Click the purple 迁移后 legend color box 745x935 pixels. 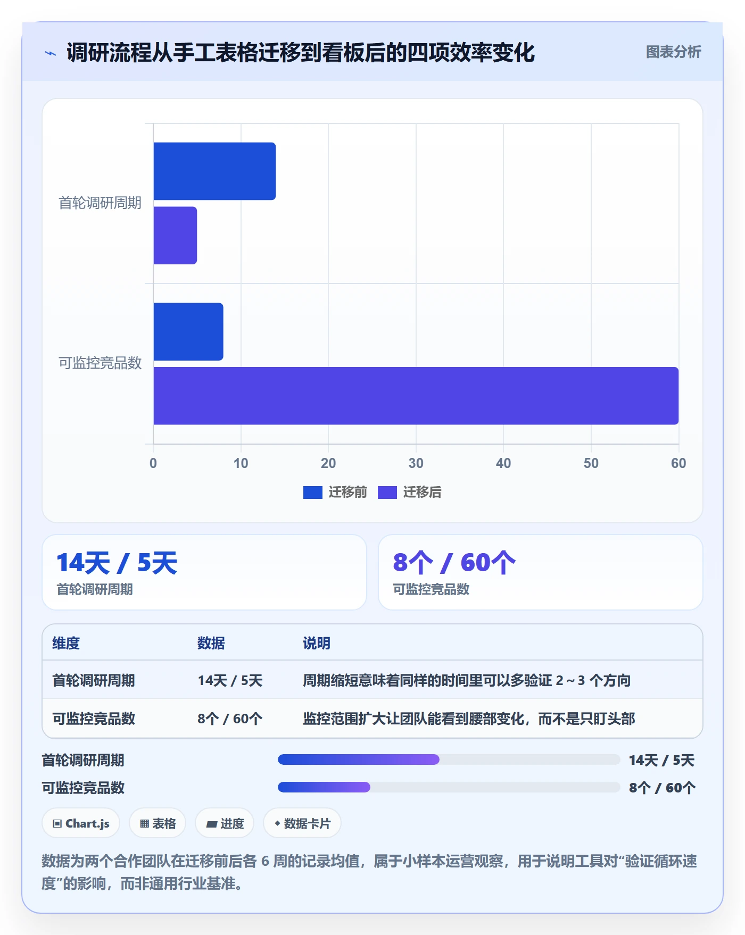387,492
